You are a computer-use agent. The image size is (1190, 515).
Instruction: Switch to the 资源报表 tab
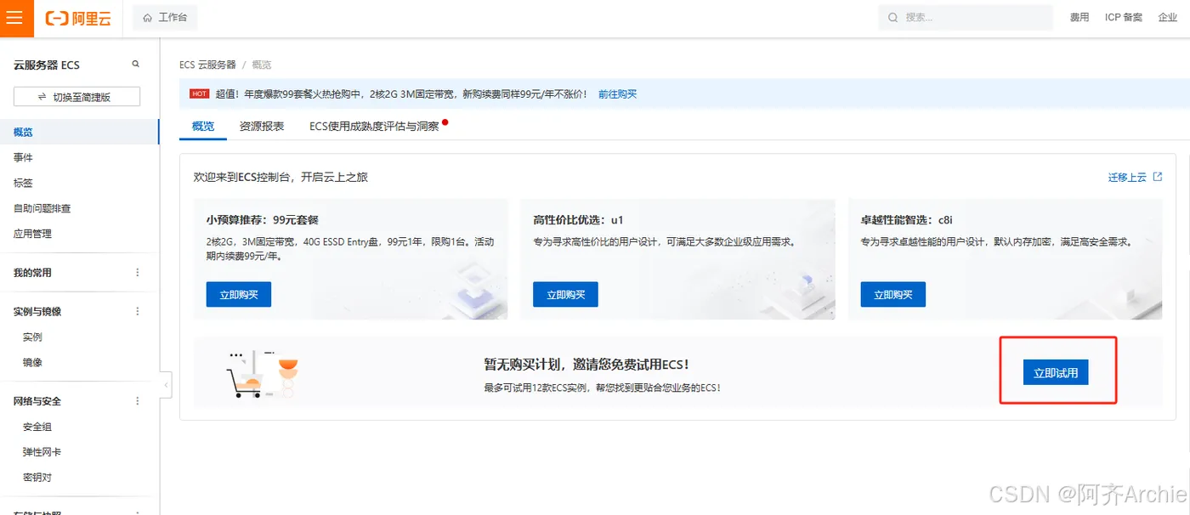[262, 126]
